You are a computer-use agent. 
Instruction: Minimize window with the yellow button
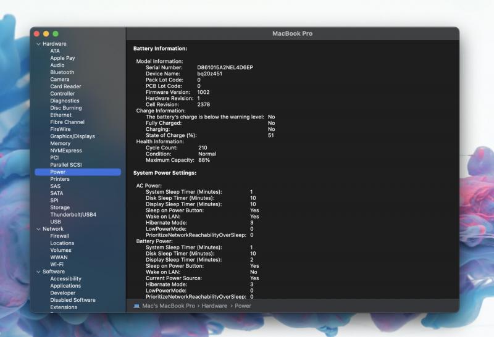tap(46, 34)
